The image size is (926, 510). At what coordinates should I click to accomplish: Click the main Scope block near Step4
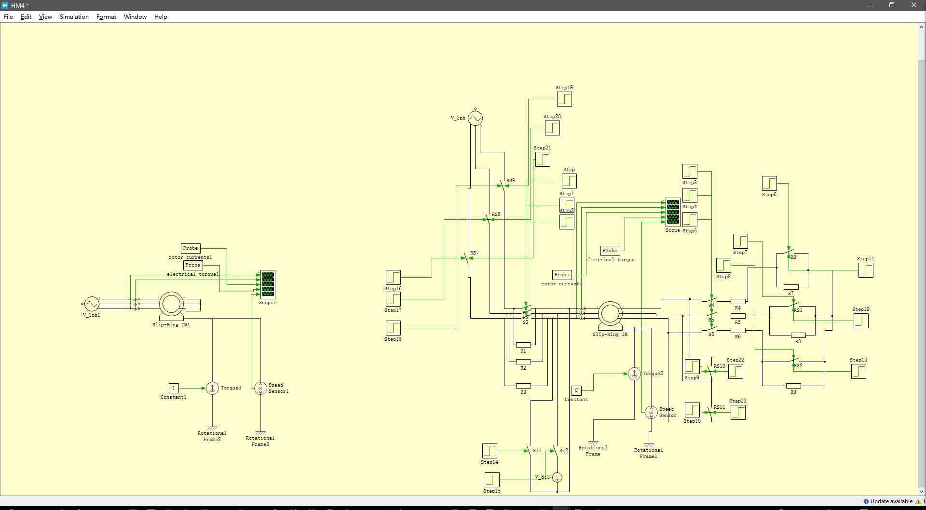pyautogui.click(x=673, y=212)
